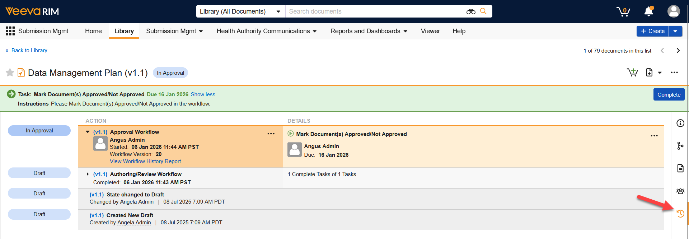Open the app launcher grid icon
The height and width of the screenshot is (239, 689).
tap(10, 31)
